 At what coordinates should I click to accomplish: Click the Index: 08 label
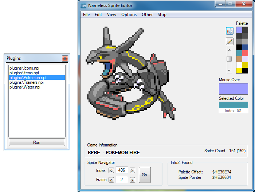[x=233, y=111]
